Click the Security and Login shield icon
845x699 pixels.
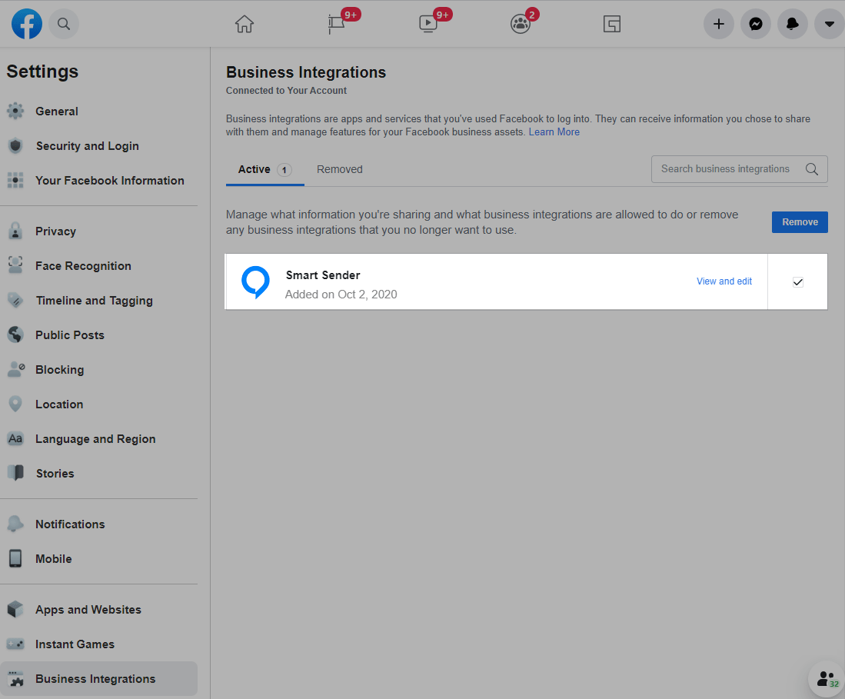(x=15, y=145)
